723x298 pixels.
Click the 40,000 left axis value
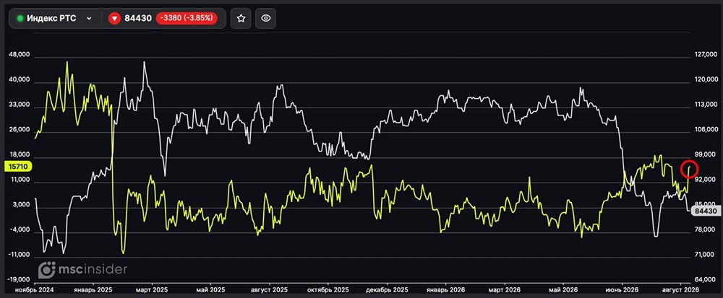[x=19, y=80]
